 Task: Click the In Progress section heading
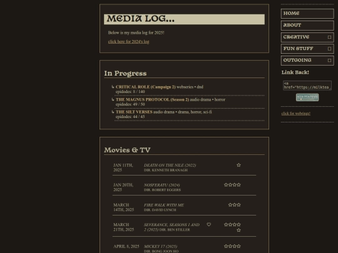click(125, 73)
